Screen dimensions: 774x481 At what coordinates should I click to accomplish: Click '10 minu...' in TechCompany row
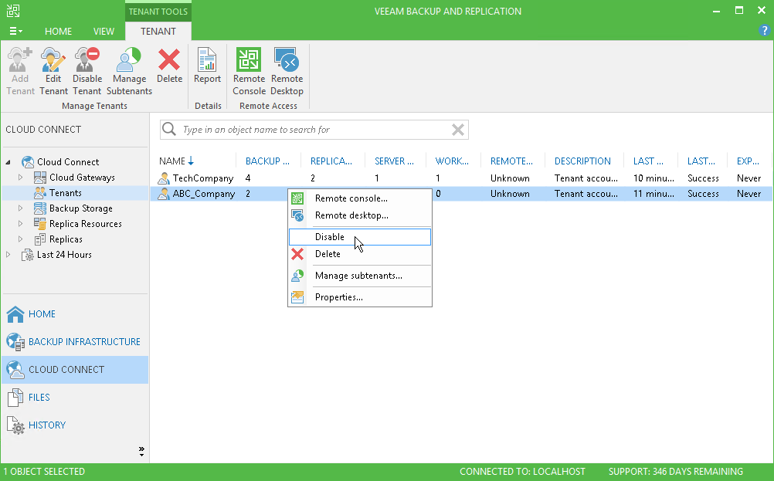[x=653, y=178]
